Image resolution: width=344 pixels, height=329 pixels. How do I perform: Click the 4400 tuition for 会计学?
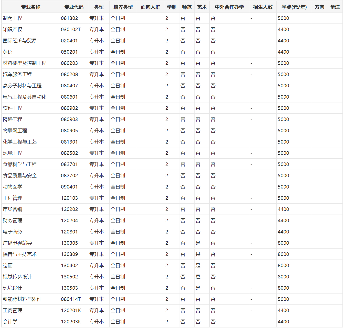[283, 322]
